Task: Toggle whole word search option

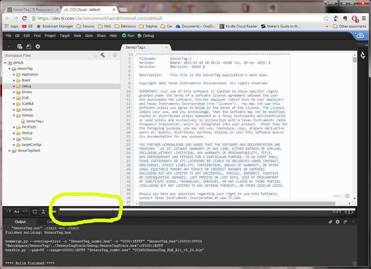Action: [x=25, y=211]
